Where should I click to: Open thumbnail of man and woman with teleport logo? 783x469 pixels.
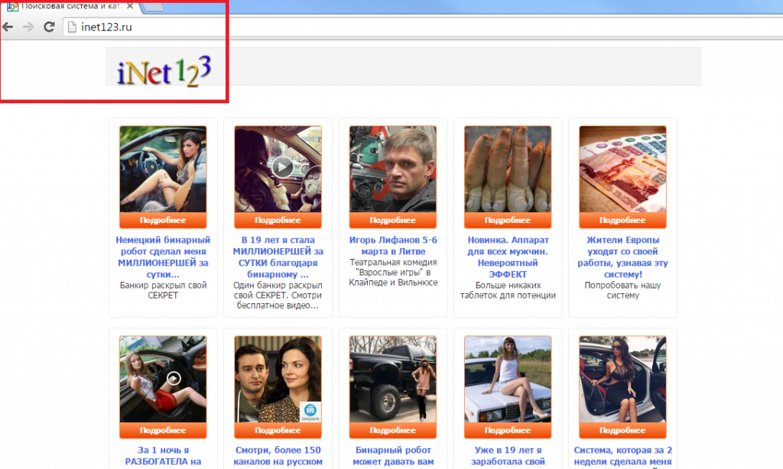pos(278,379)
